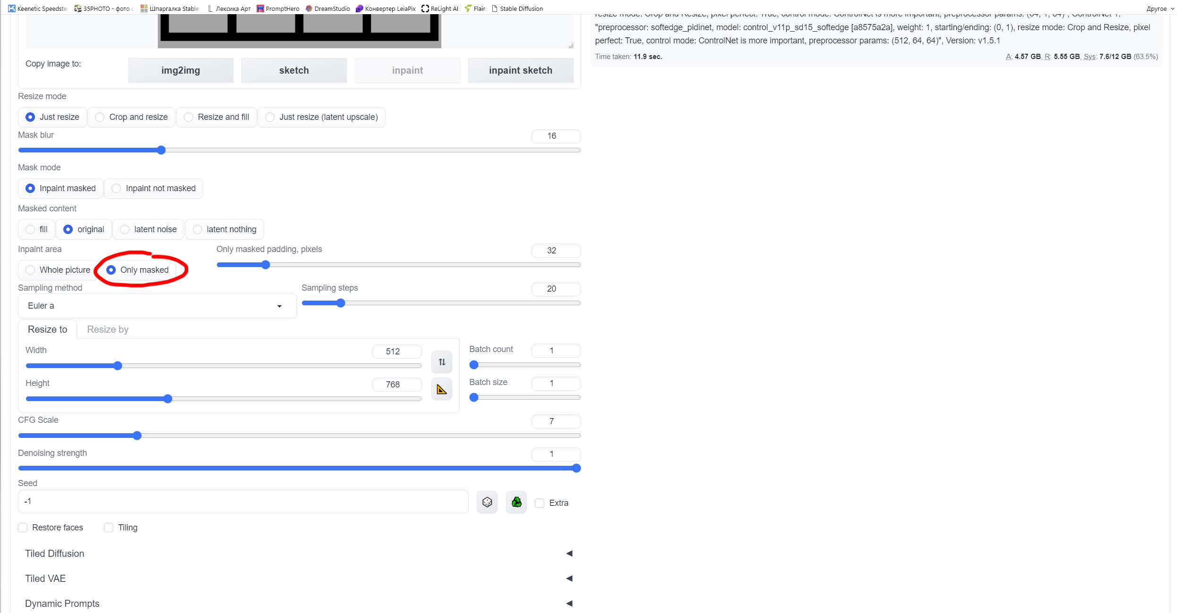Image resolution: width=1177 pixels, height=613 pixels.
Task: Enable the Tiling checkbox
Action: coord(108,527)
